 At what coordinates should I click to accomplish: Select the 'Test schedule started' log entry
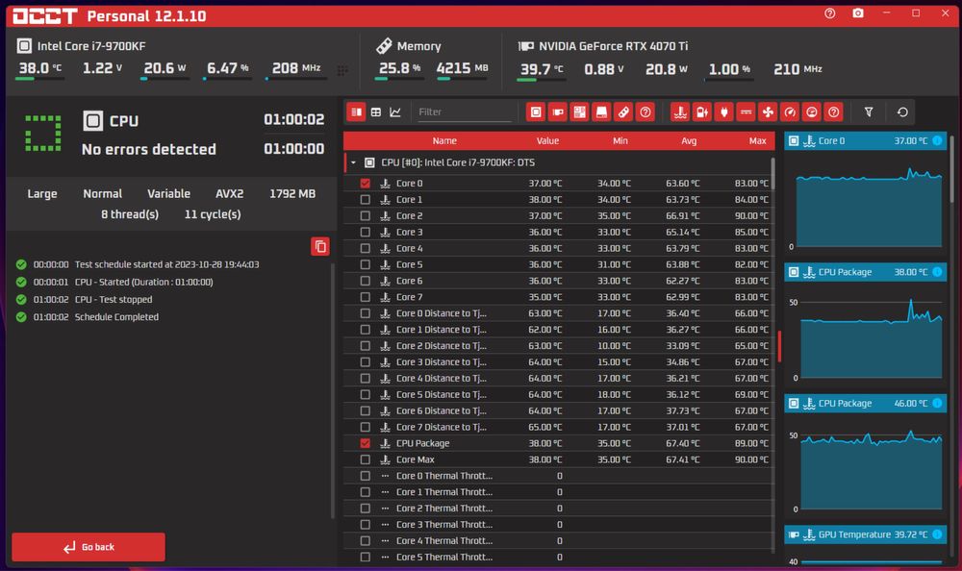166,264
